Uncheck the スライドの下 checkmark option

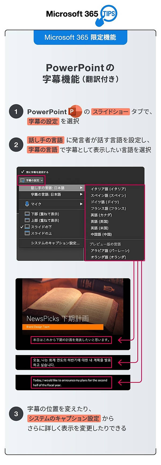(22, 227)
